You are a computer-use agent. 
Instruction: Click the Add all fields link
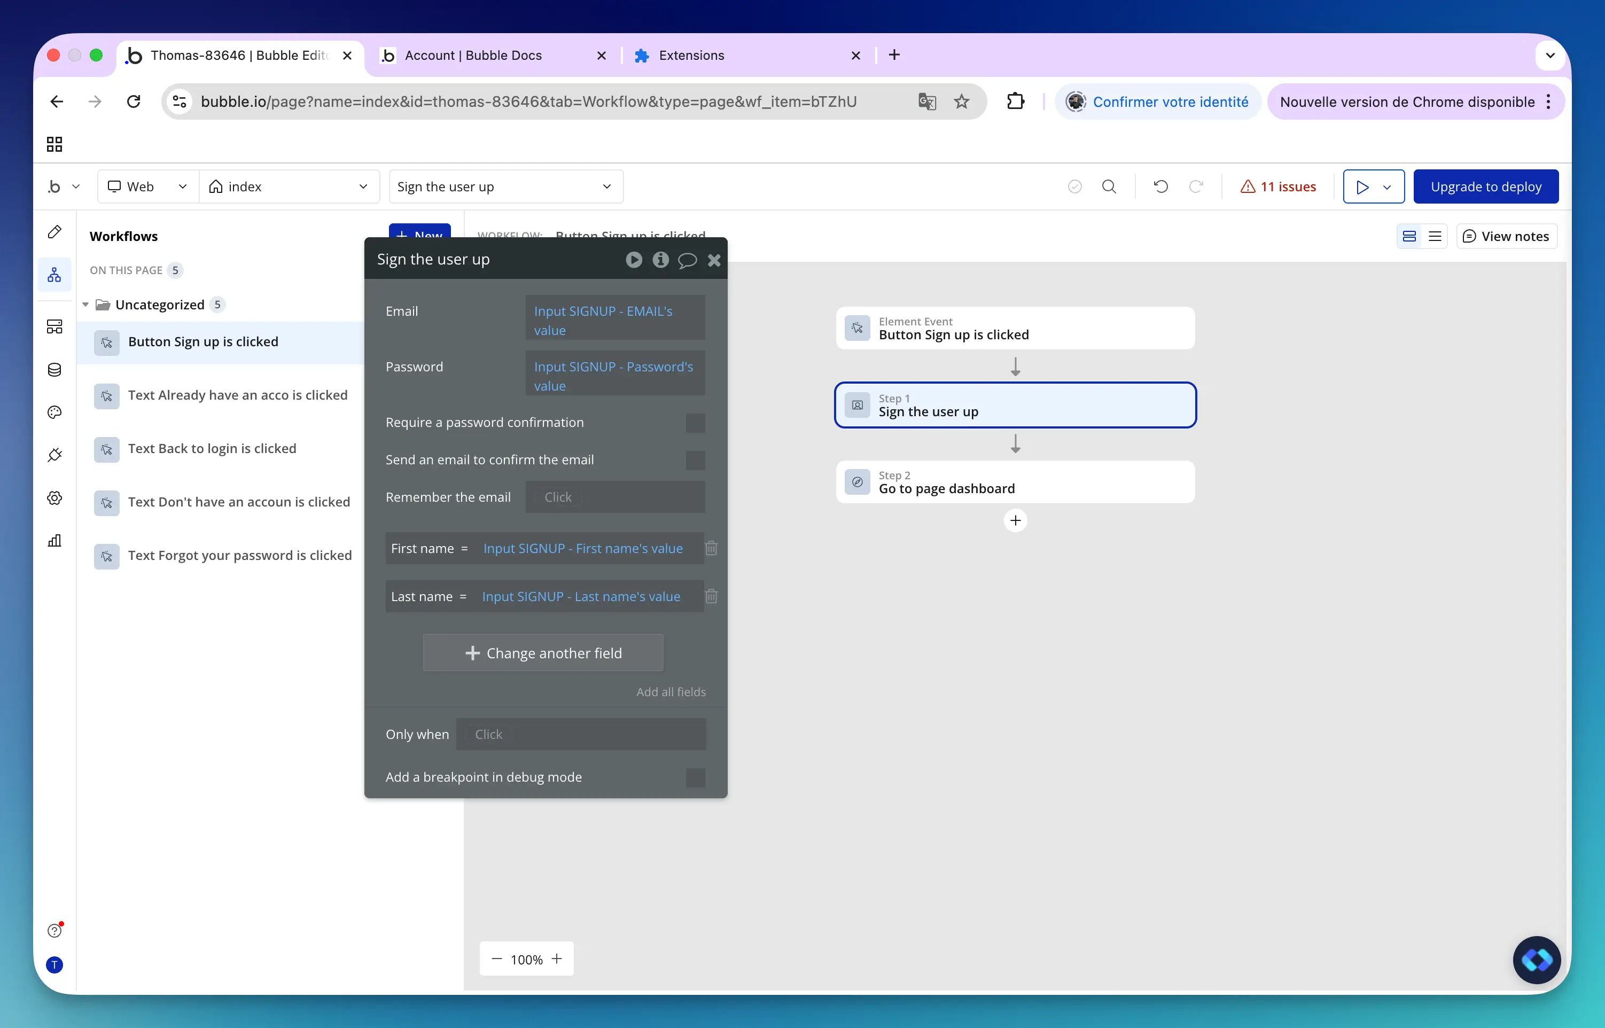click(671, 692)
